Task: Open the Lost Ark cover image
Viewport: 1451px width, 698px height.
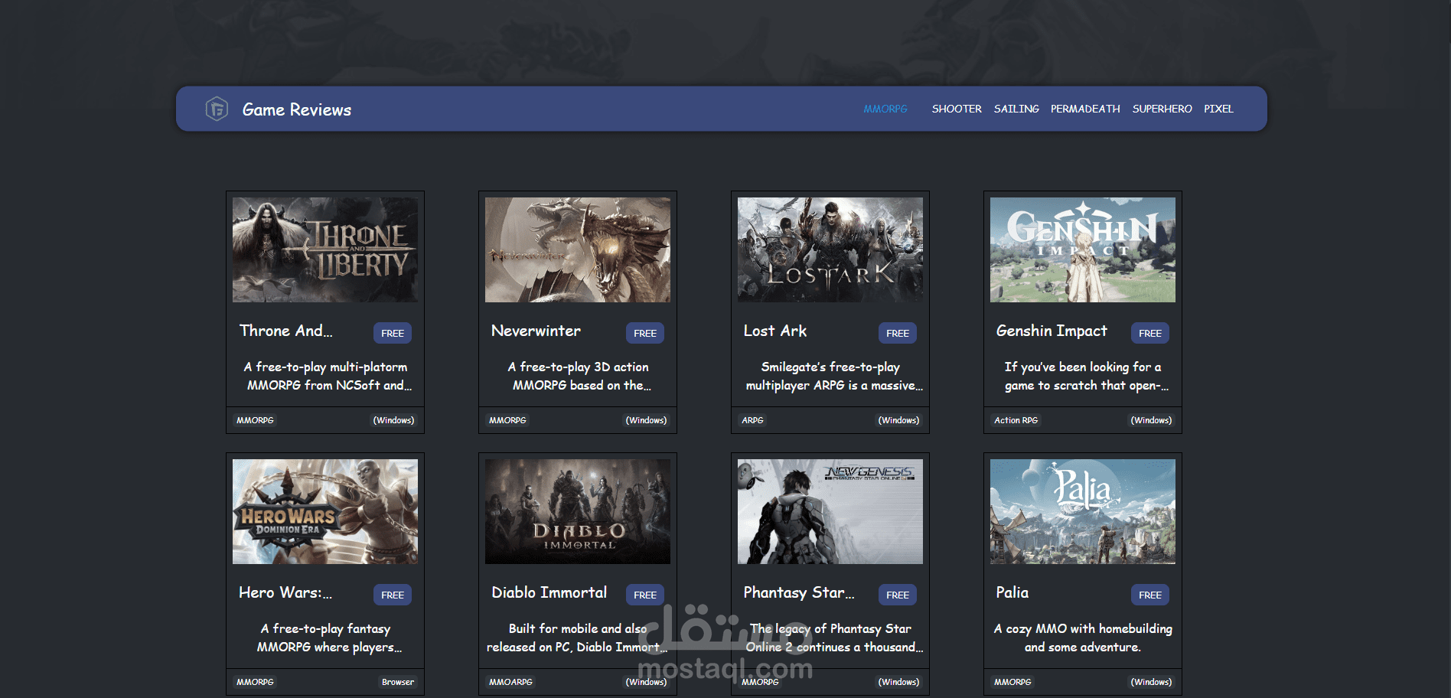Action: point(830,250)
